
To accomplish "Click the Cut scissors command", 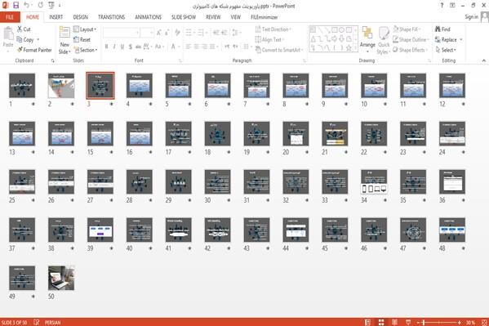I will pos(24,29).
